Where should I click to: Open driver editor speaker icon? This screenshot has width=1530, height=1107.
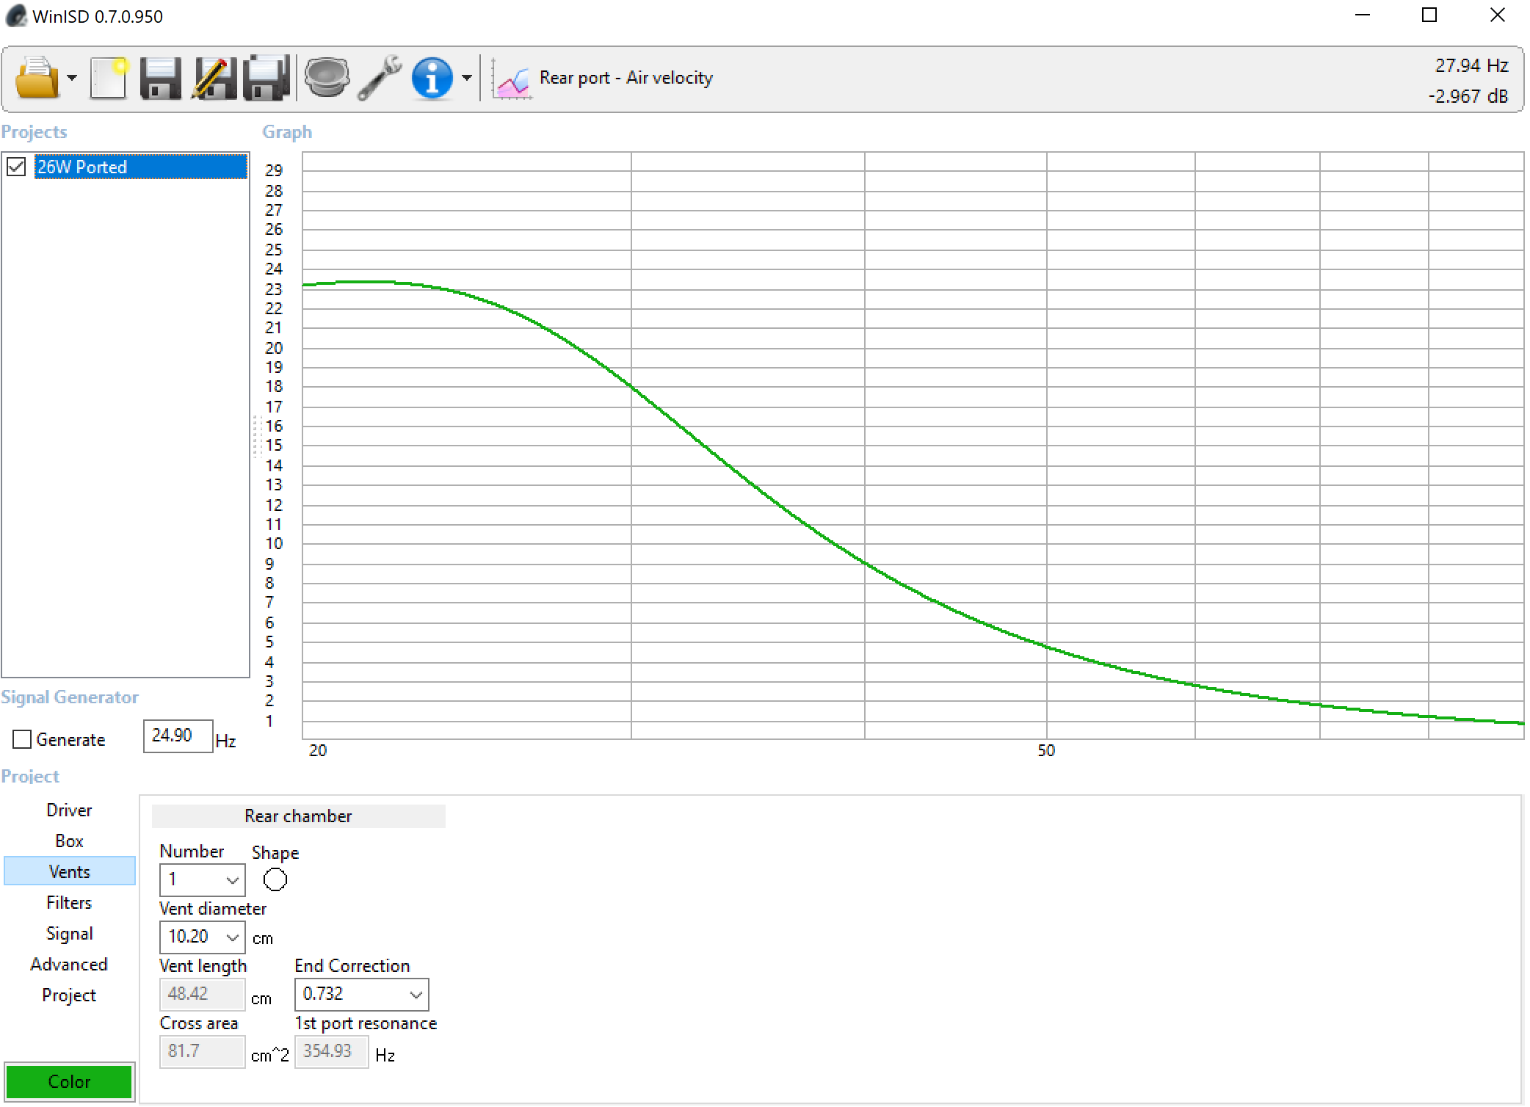(x=327, y=78)
